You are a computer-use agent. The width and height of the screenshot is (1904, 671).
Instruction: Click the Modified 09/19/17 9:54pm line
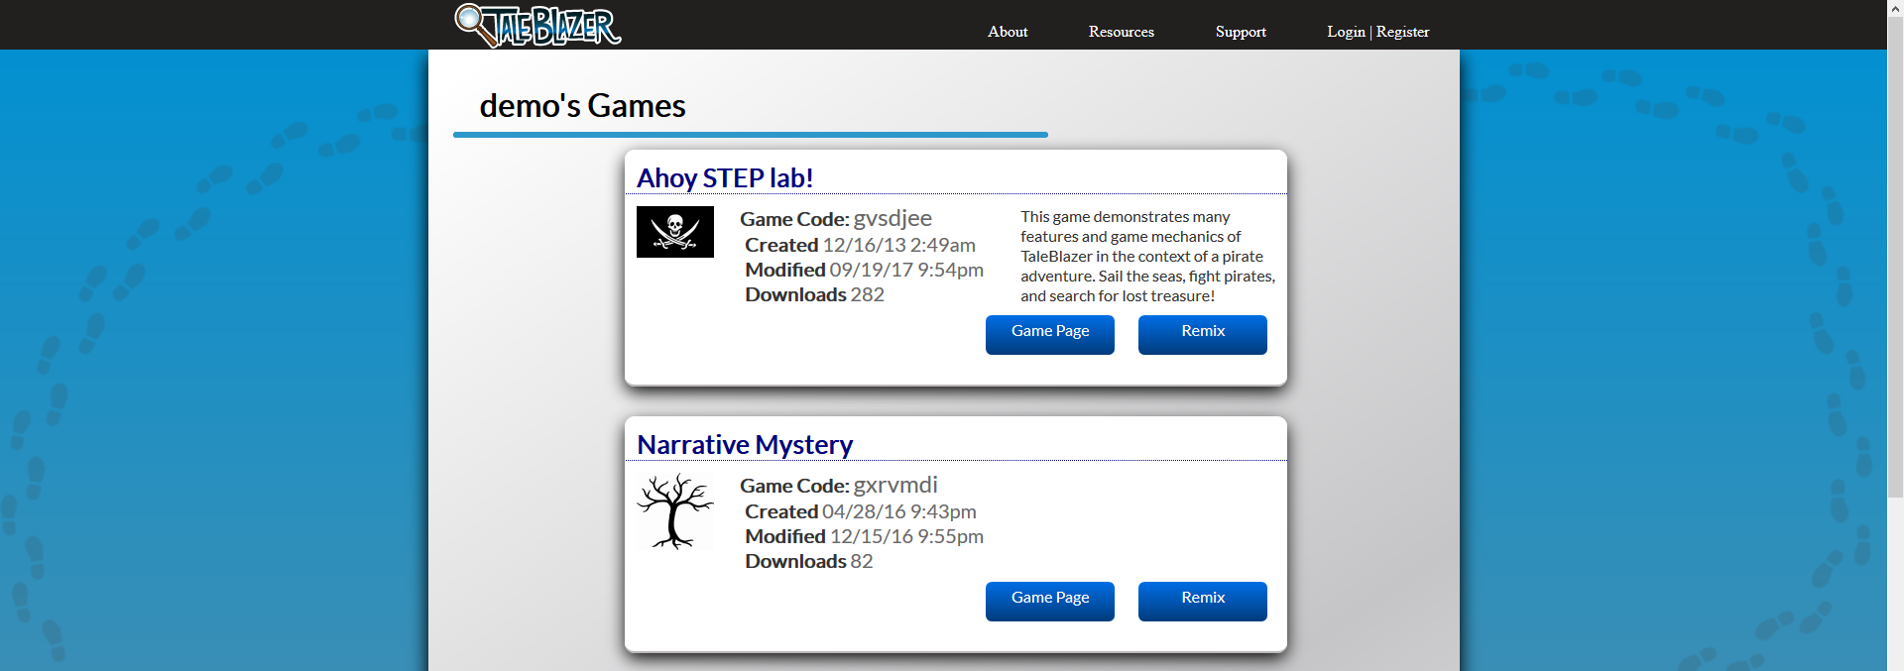tap(864, 270)
